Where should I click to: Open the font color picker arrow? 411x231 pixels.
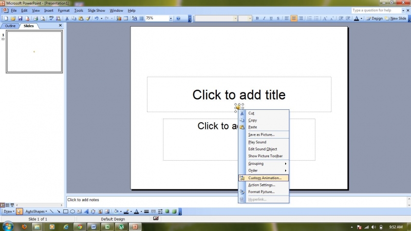click(x=362, y=18)
